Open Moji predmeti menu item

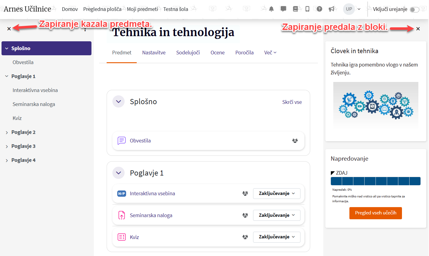pyautogui.click(x=142, y=9)
